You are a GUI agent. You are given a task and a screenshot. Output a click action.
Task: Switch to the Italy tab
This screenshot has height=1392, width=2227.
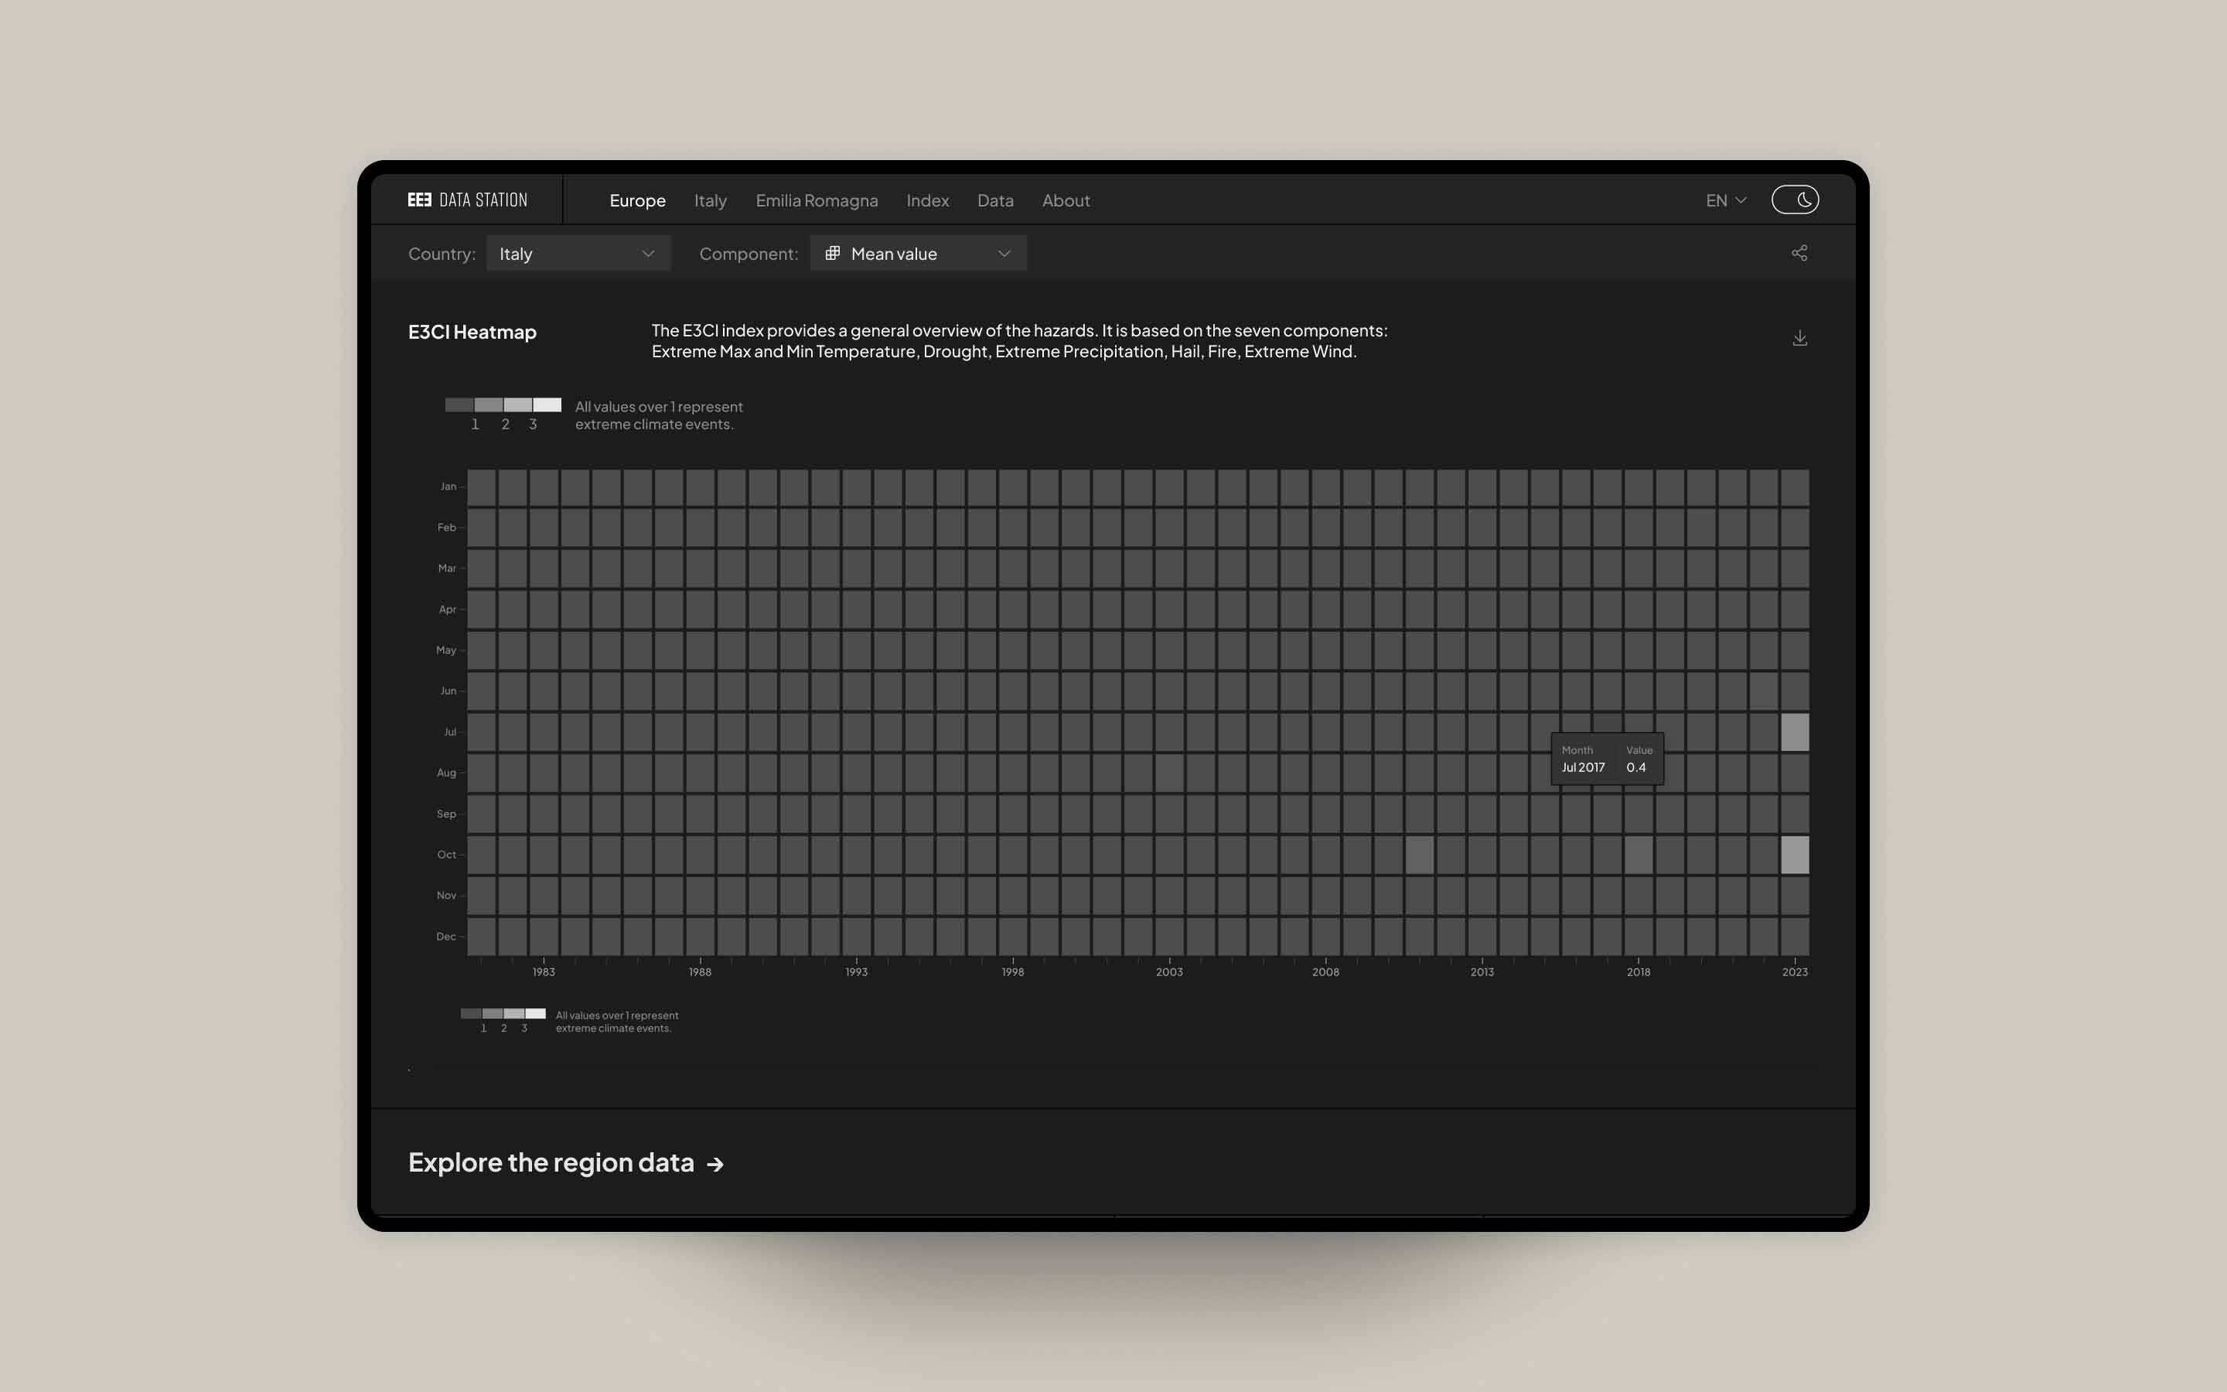click(x=710, y=201)
